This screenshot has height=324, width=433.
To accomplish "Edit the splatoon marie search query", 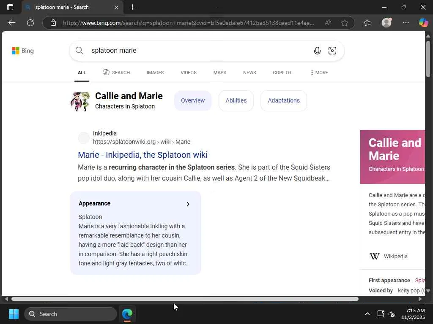I will click(114, 51).
